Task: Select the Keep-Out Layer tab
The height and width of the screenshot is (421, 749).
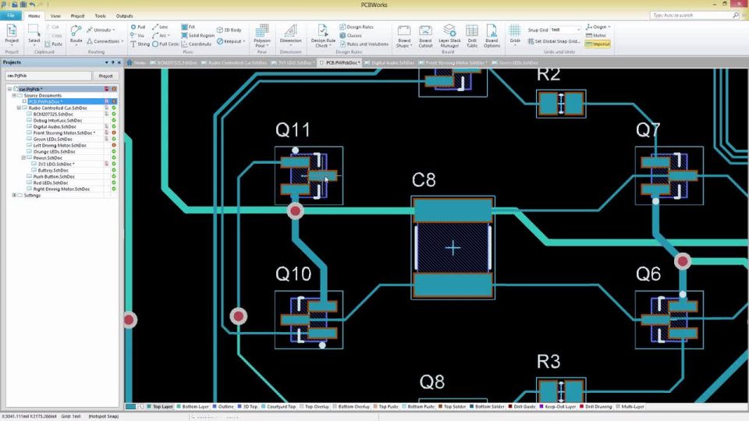Action: 557,407
